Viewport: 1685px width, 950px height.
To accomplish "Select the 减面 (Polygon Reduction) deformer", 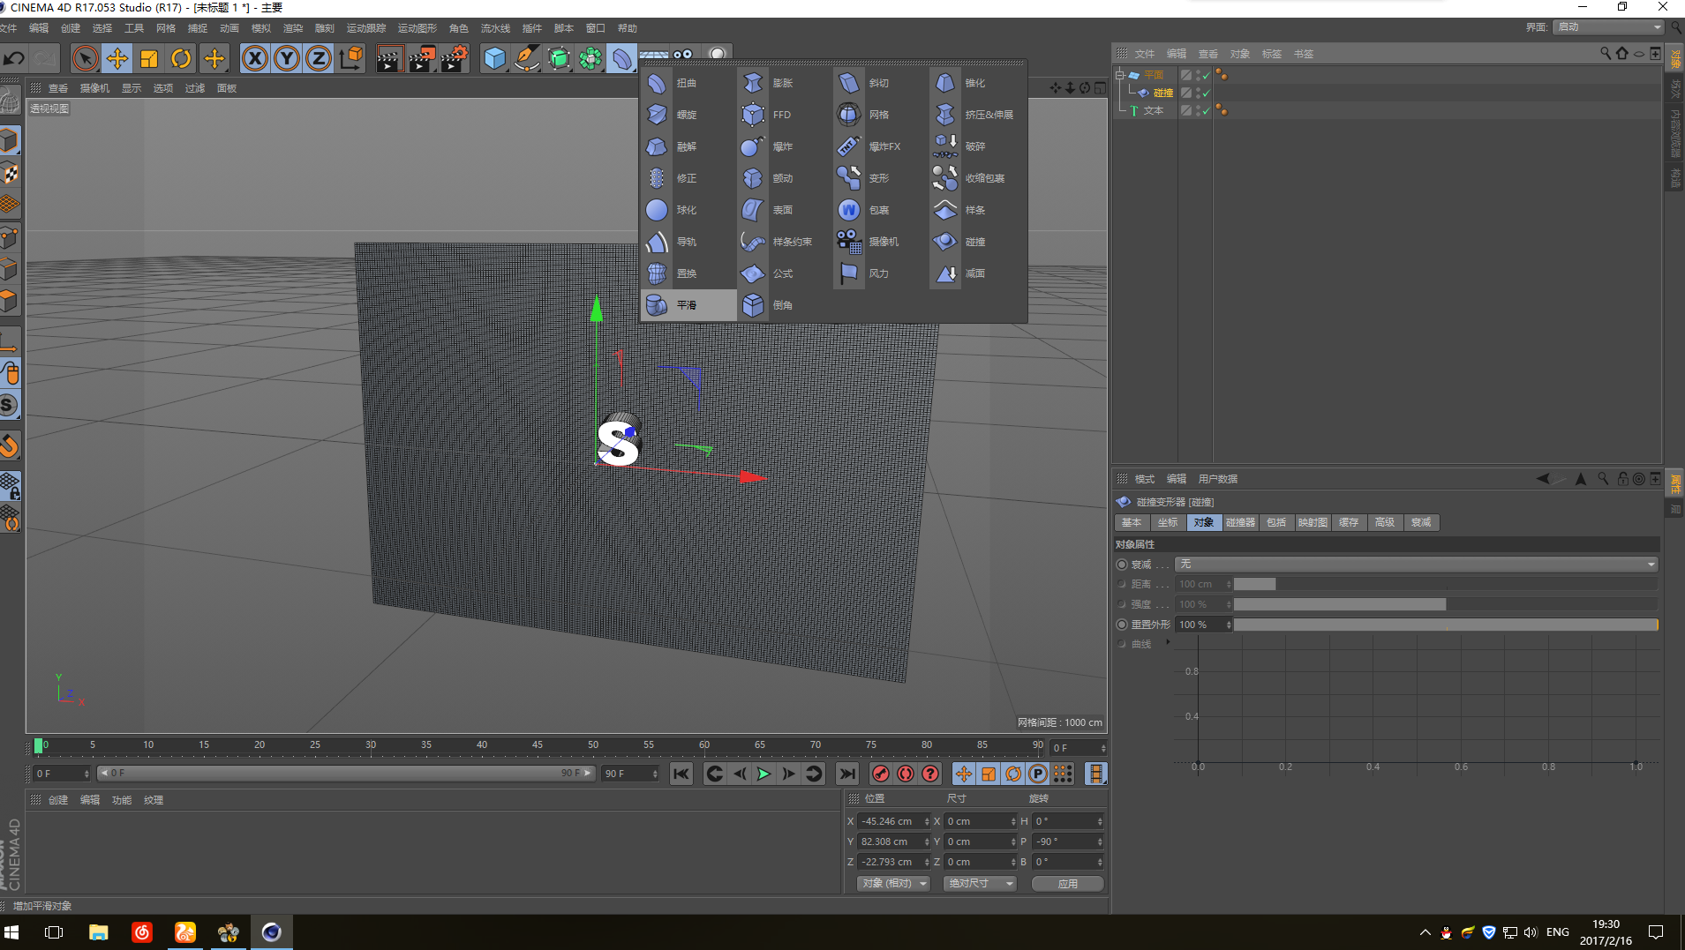I will pos(945,273).
